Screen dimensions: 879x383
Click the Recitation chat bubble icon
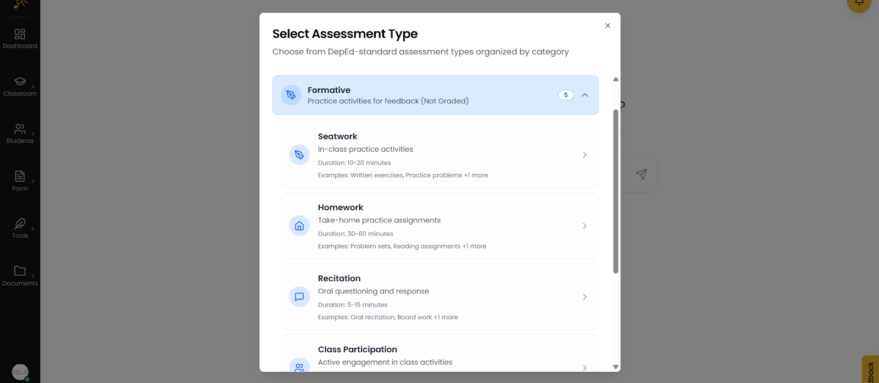point(299,297)
